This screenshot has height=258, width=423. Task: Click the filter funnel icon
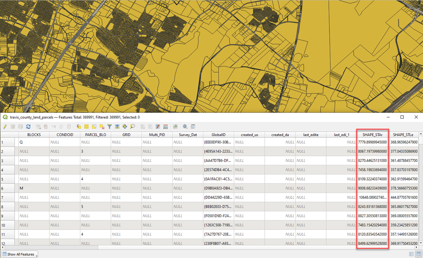click(109, 127)
